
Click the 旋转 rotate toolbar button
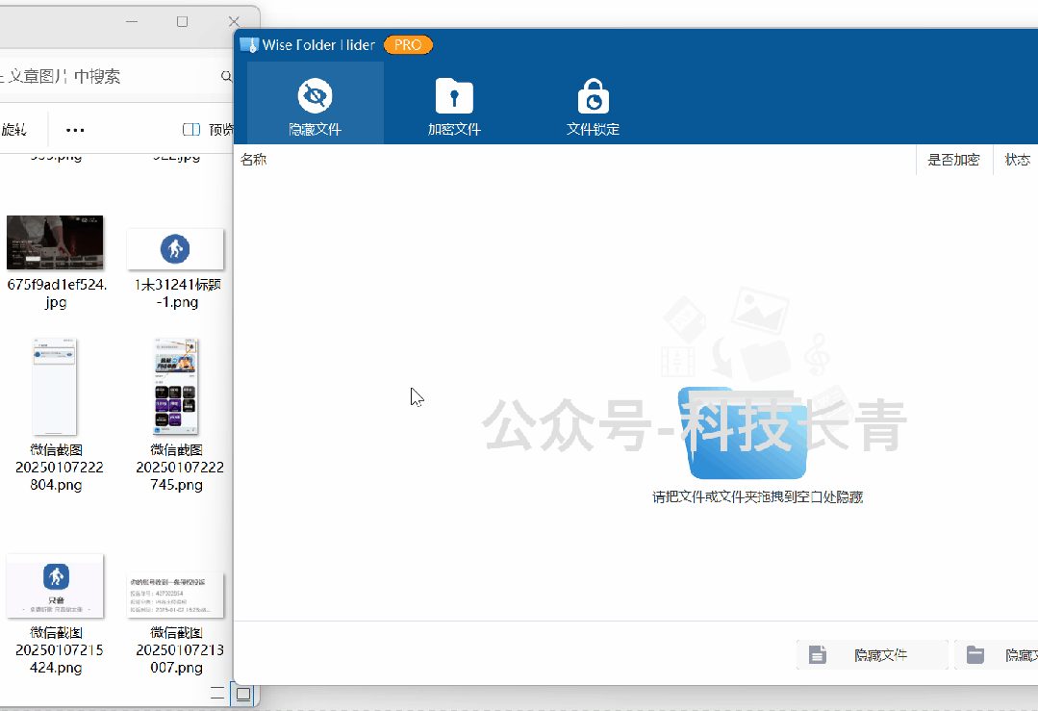[x=13, y=130]
